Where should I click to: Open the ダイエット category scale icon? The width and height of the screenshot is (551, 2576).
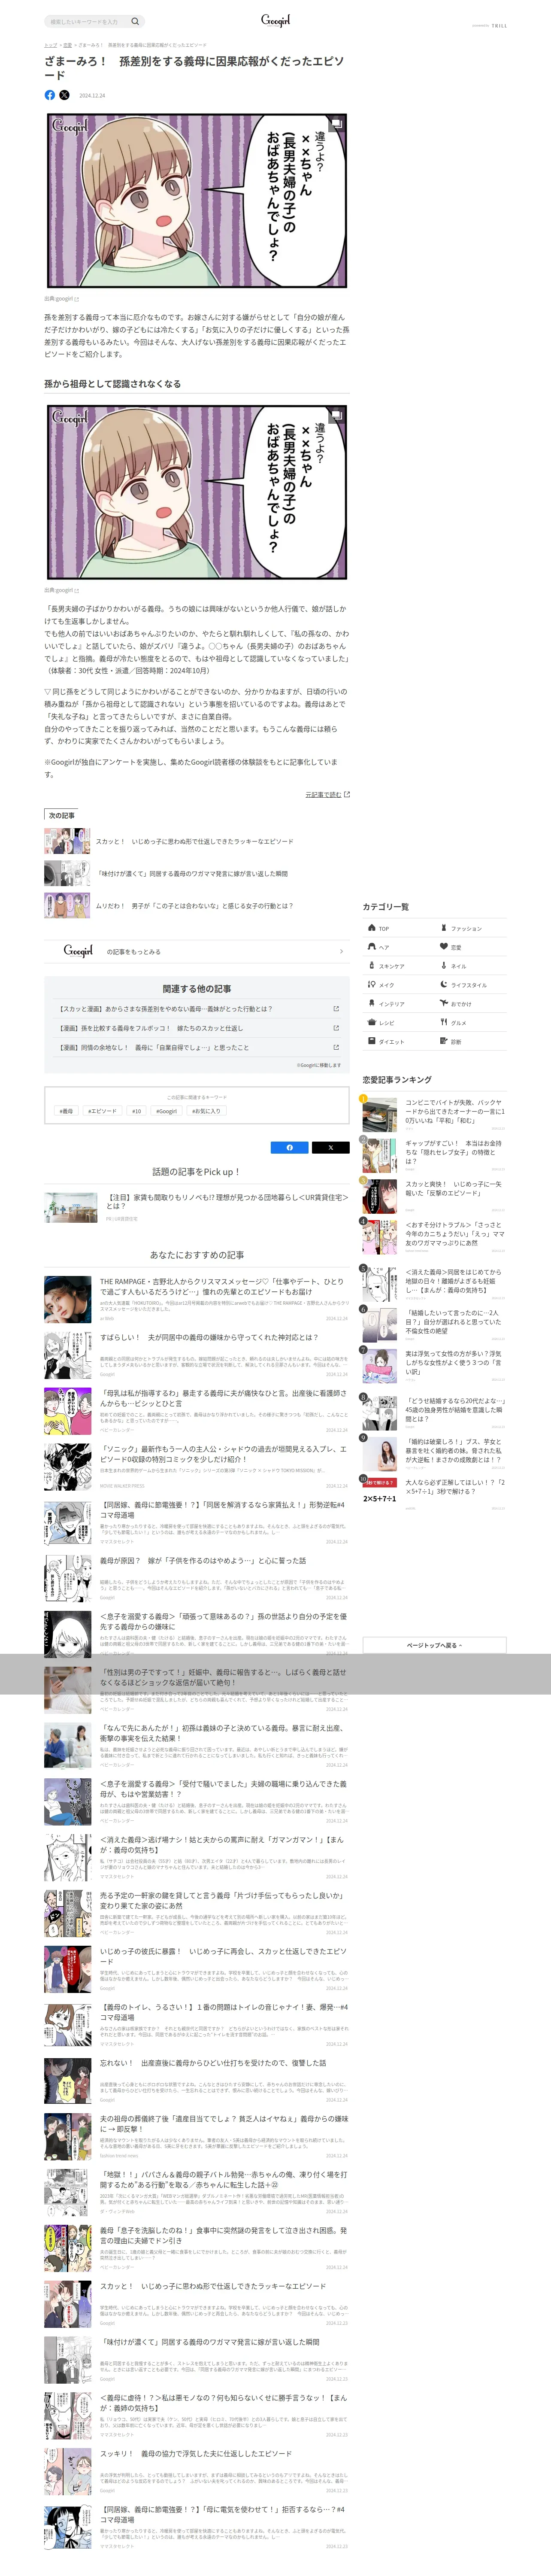tap(371, 1042)
